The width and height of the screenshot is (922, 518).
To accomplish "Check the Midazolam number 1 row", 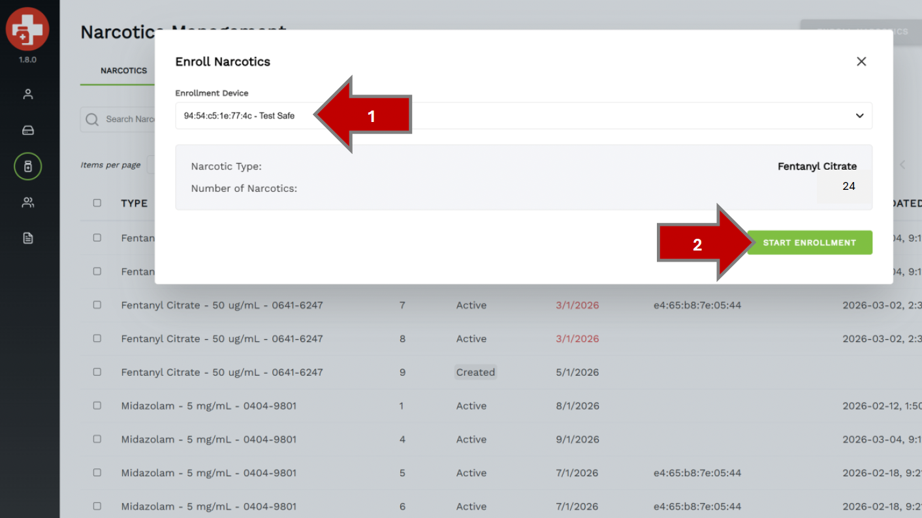I will pos(97,405).
